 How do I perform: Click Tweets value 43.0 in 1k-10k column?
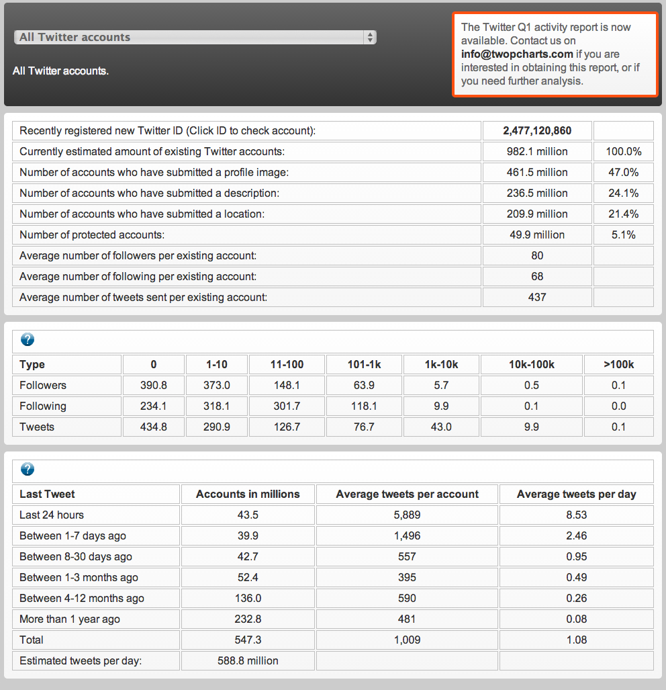coord(441,427)
